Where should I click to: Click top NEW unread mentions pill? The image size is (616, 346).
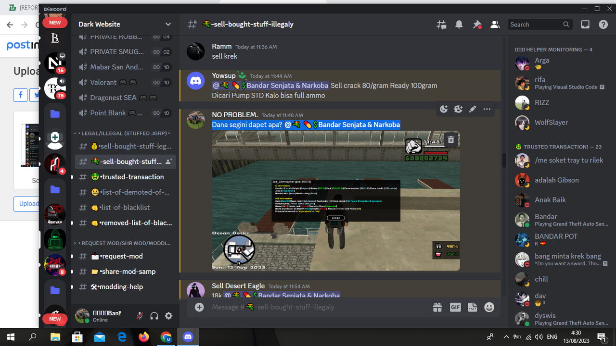coord(55,23)
